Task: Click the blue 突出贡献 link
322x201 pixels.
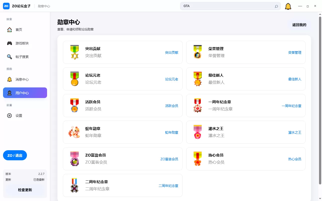Action: tap(172, 53)
